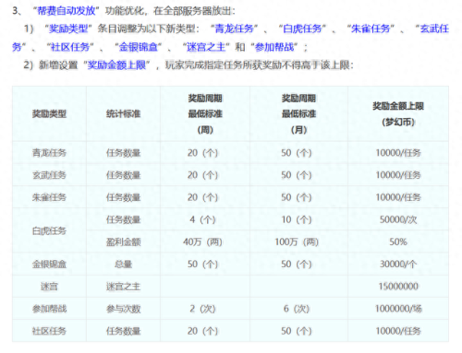Select "20 (个)" in the 社区任务 row

[202, 331]
